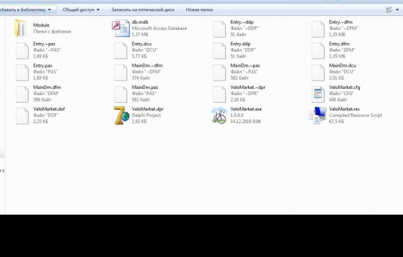Select the VeloMarket.~dpr file

click(x=239, y=94)
